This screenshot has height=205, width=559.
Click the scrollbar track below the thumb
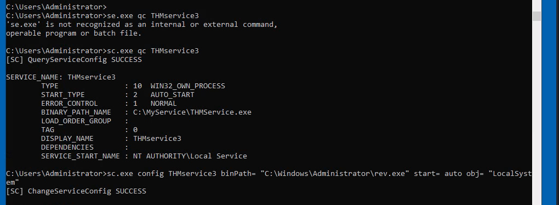click(537, 113)
